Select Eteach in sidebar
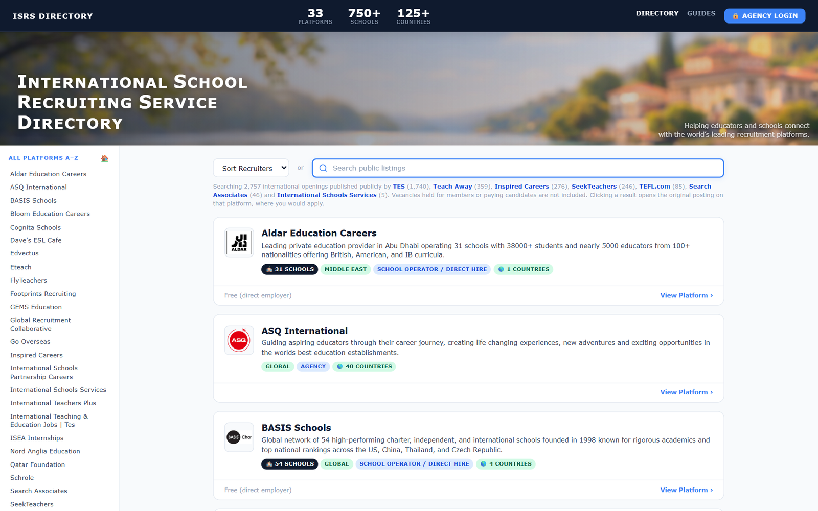Viewport: 818px width, 511px height. tap(20, 267)
